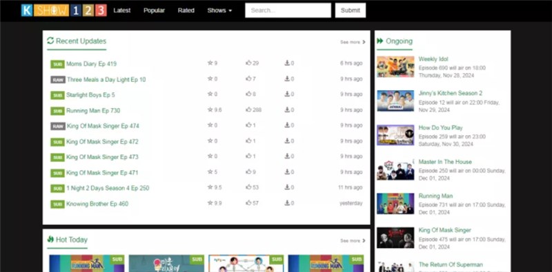Open Running Man in Ongoing list
This screenshot has height=272, width=552.
coord(435,196)
